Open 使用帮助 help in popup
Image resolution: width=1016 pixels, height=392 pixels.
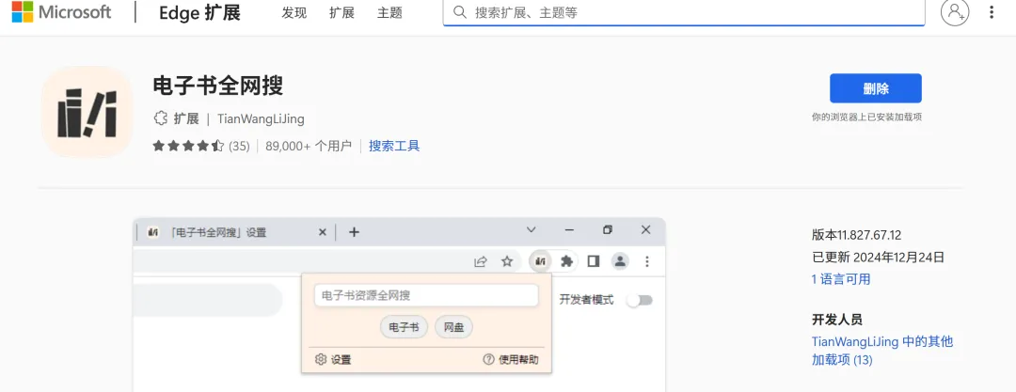tap(511, 360)
